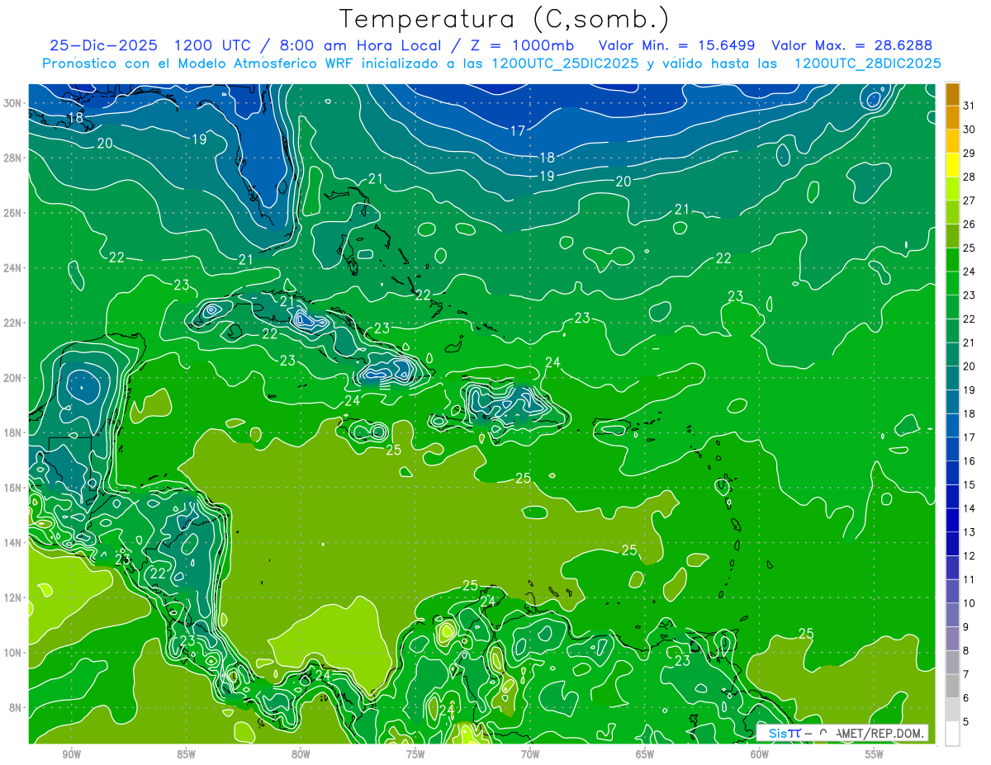
Task: Click the color scale value 9
Action: point(966,627)
